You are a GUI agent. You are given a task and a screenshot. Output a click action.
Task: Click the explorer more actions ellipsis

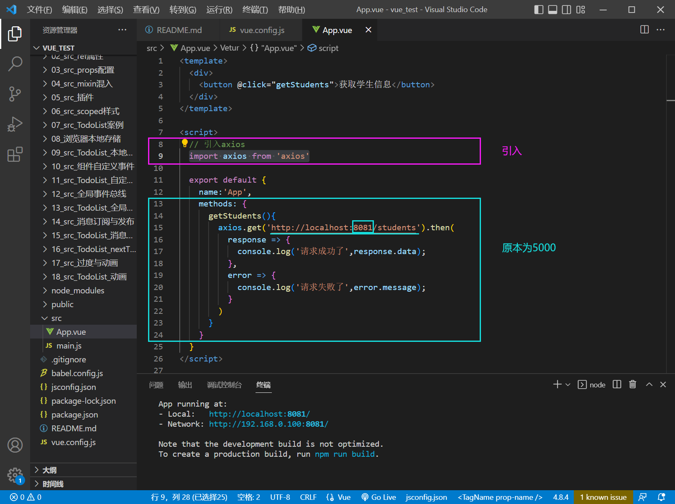[x=122, y=30]
